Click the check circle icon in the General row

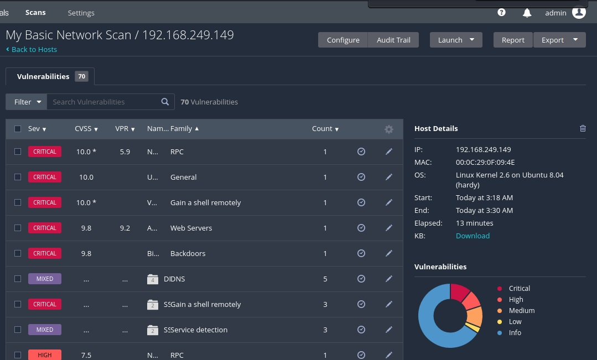[x=361, y=177]
